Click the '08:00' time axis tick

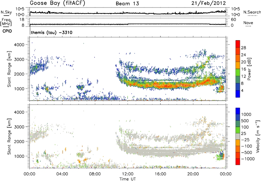pos(95,174)
